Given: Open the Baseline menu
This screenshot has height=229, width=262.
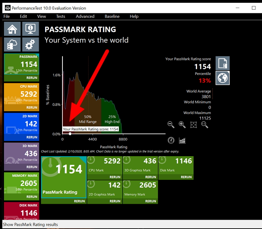Looking at the screenshot, I should coord(112,17).
